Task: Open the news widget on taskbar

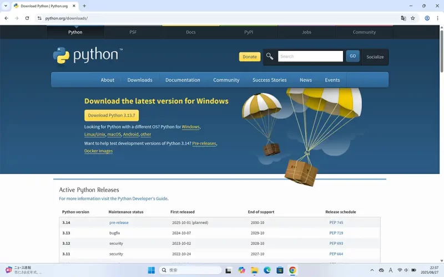Action: click(24, 270)
